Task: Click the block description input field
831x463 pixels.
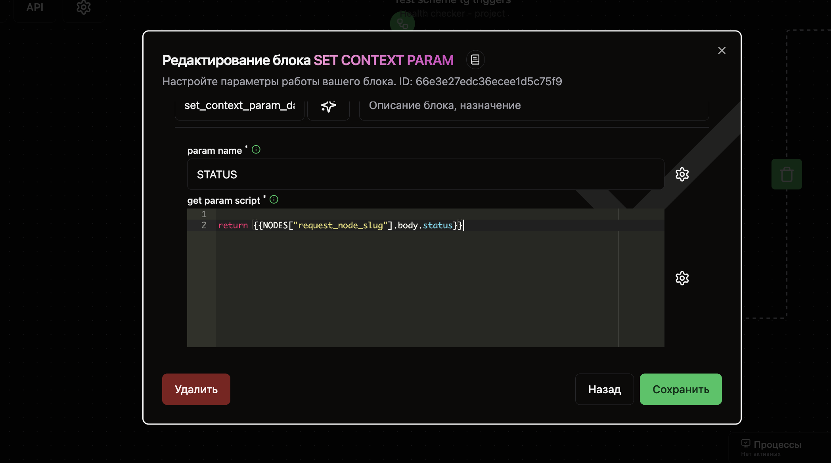Action: tap(534, 106)
